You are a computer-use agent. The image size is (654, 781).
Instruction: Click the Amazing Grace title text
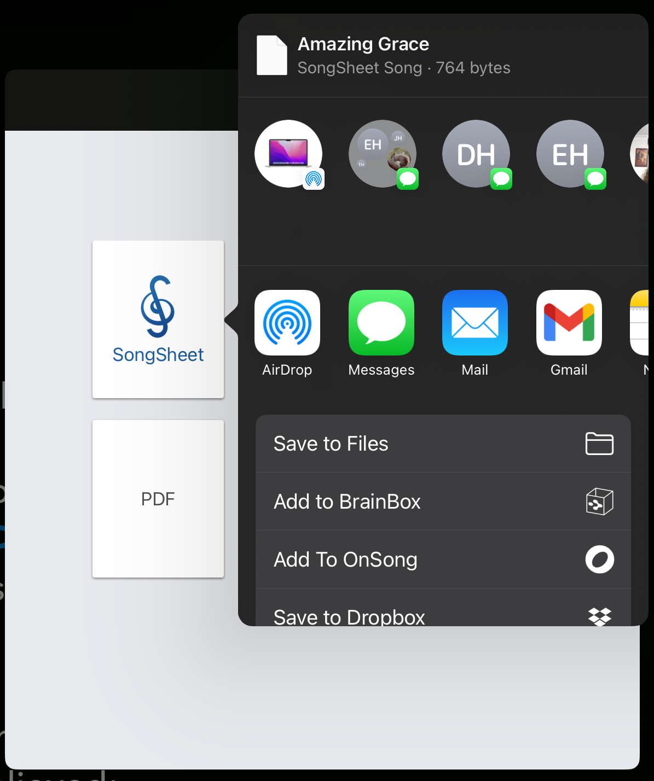[x=363, y=44]
